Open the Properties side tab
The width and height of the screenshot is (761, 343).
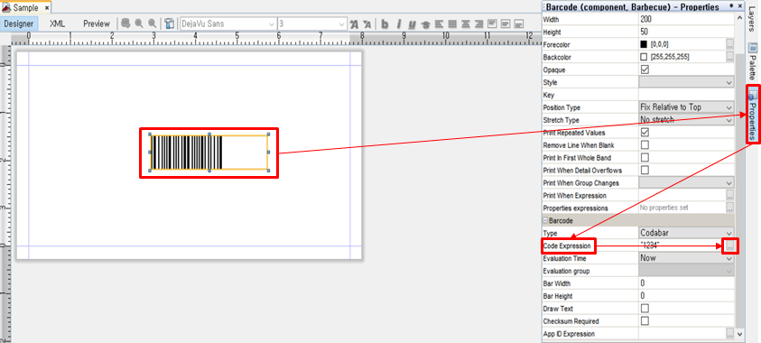tap(752, 114)
